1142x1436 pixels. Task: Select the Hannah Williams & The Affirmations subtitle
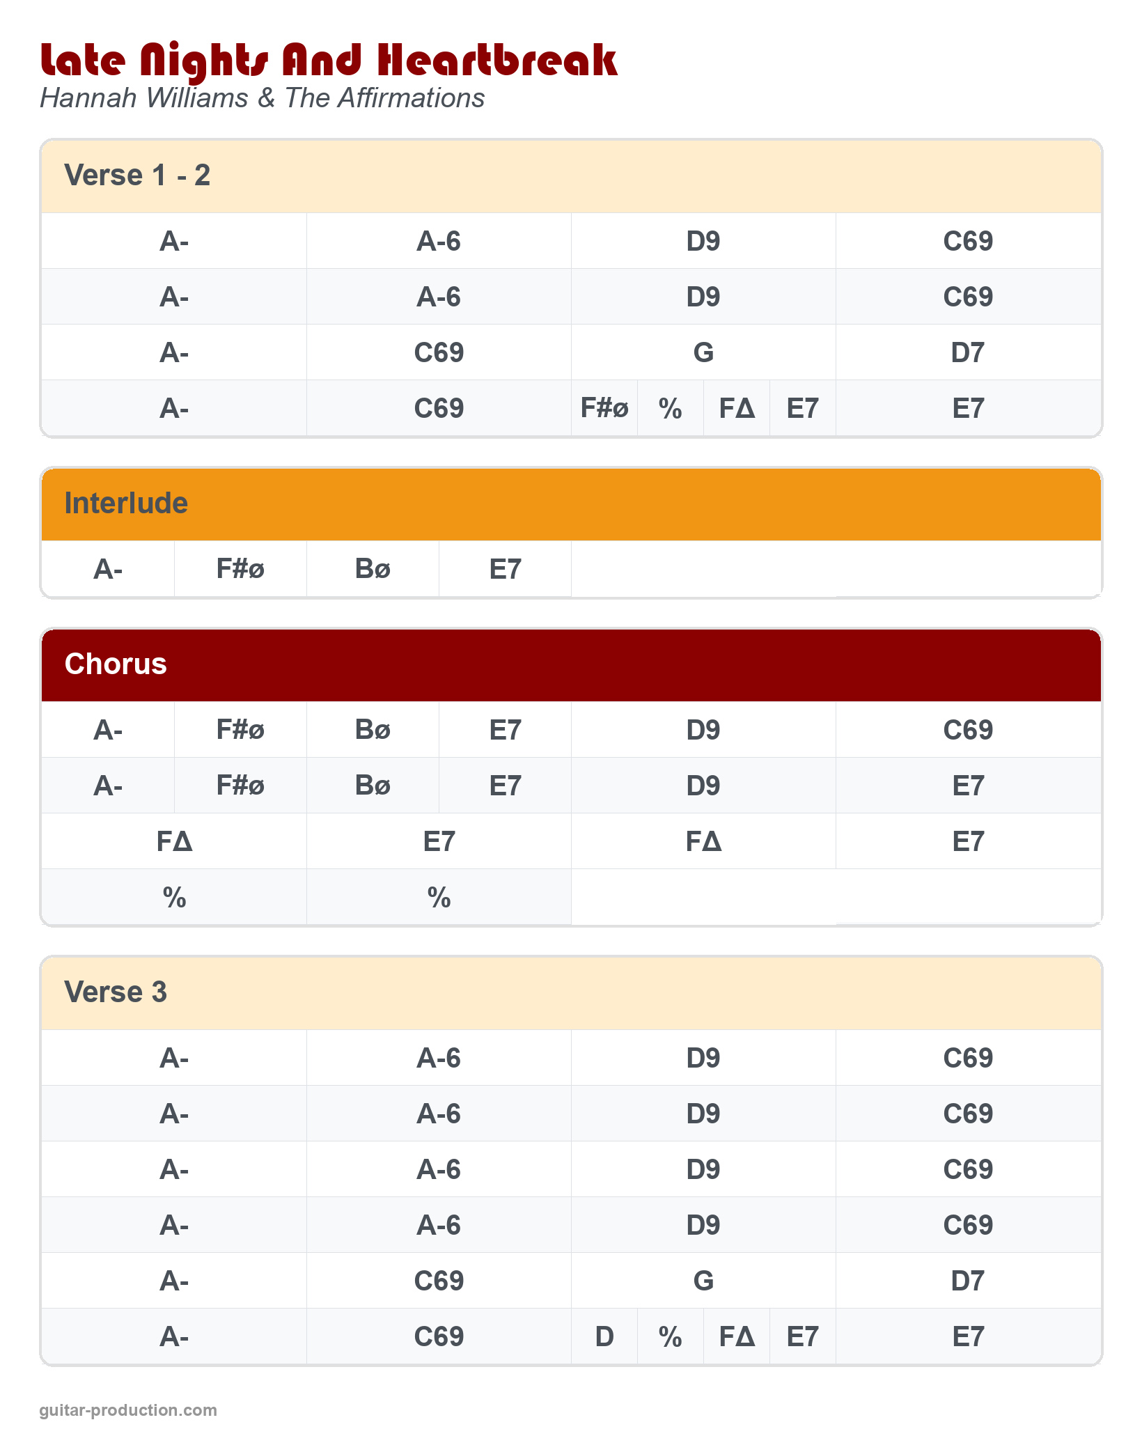[262, 98]
